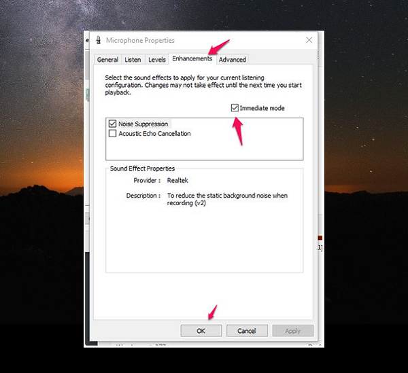Go to the Levels tab
The image size is (408, 373).
point(156,60)
